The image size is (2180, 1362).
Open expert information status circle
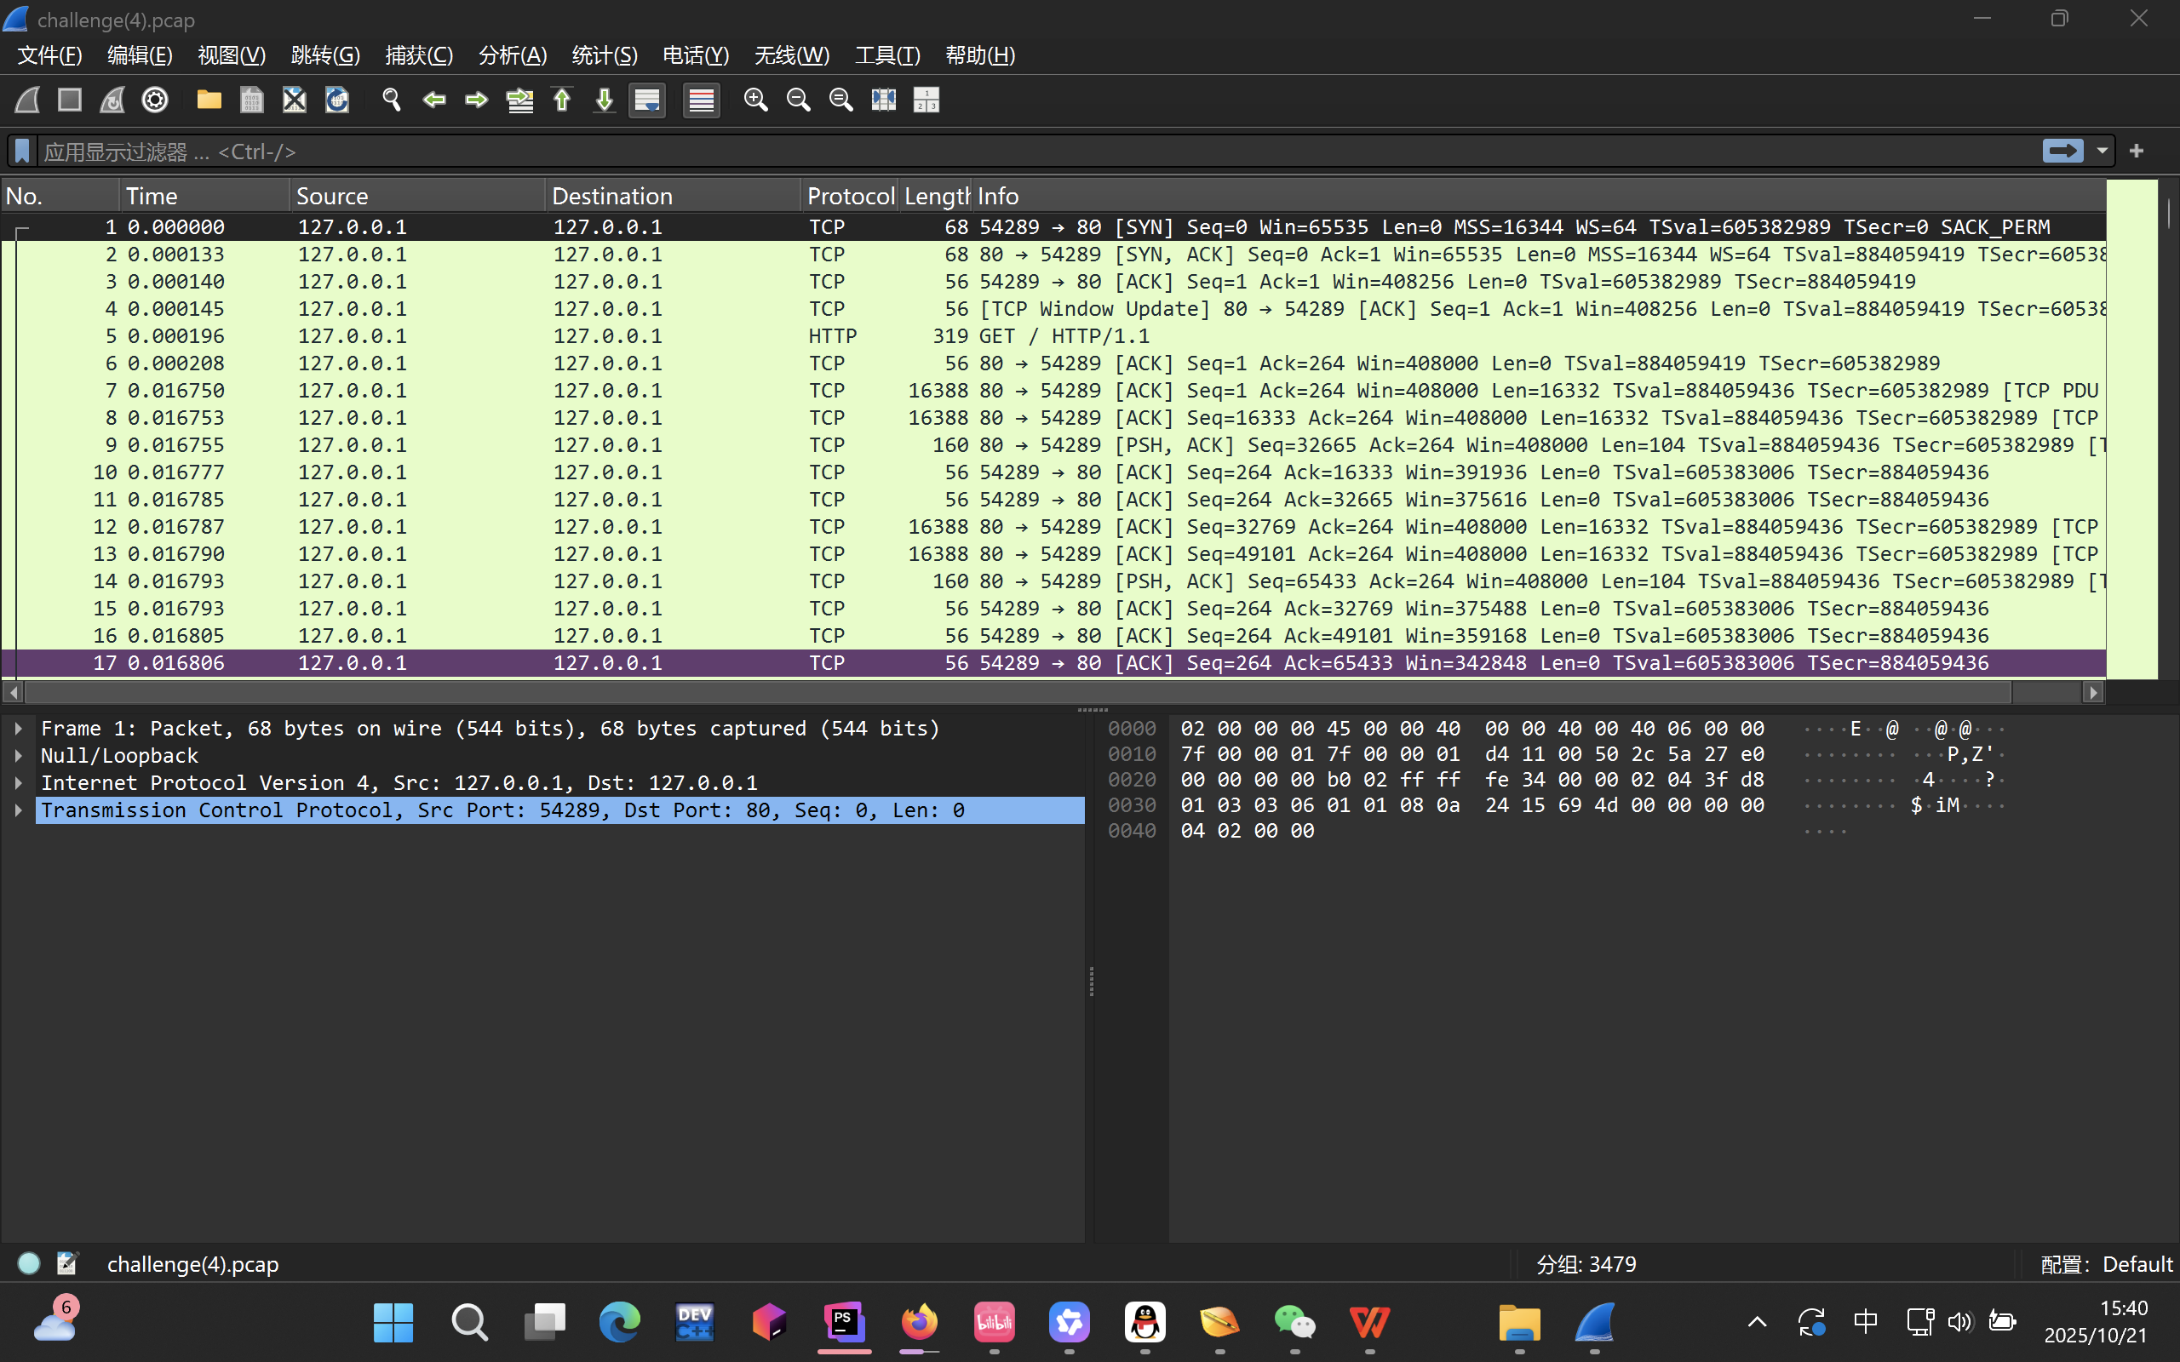tap(29, 1264)
